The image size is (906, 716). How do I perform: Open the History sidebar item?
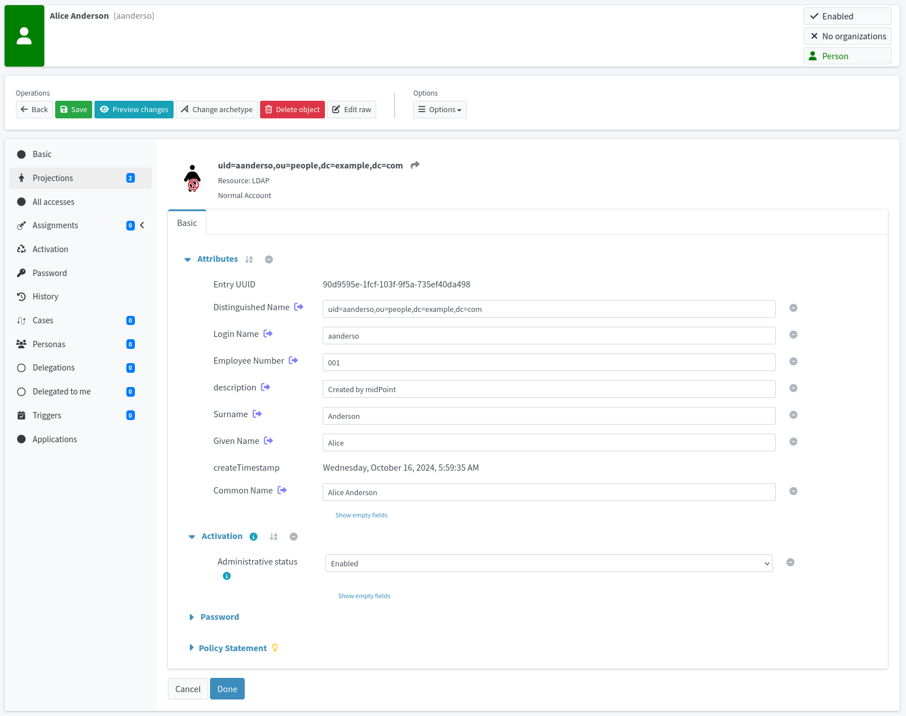coord(46,297)
